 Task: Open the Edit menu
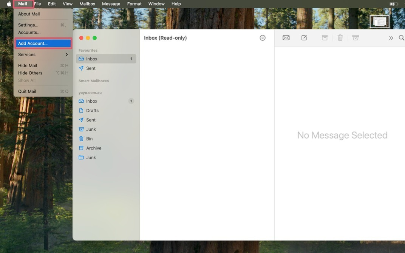point(52,4)
